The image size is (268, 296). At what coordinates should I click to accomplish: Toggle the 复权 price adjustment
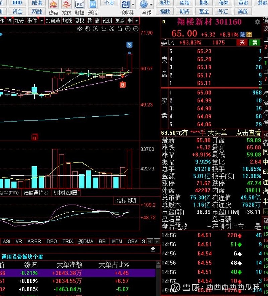79,21
